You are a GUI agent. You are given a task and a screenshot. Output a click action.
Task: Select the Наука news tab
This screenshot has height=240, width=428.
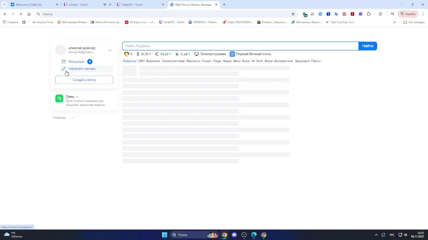(227, 61)
